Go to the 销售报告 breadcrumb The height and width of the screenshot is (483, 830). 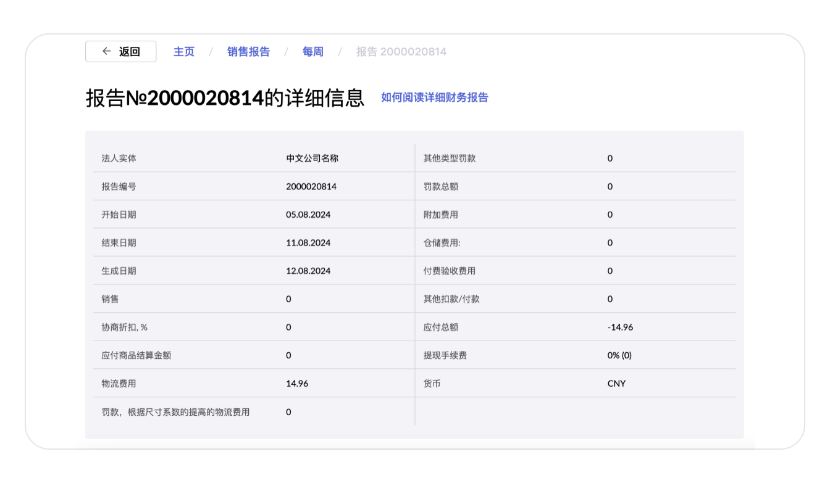coord(248,52)
